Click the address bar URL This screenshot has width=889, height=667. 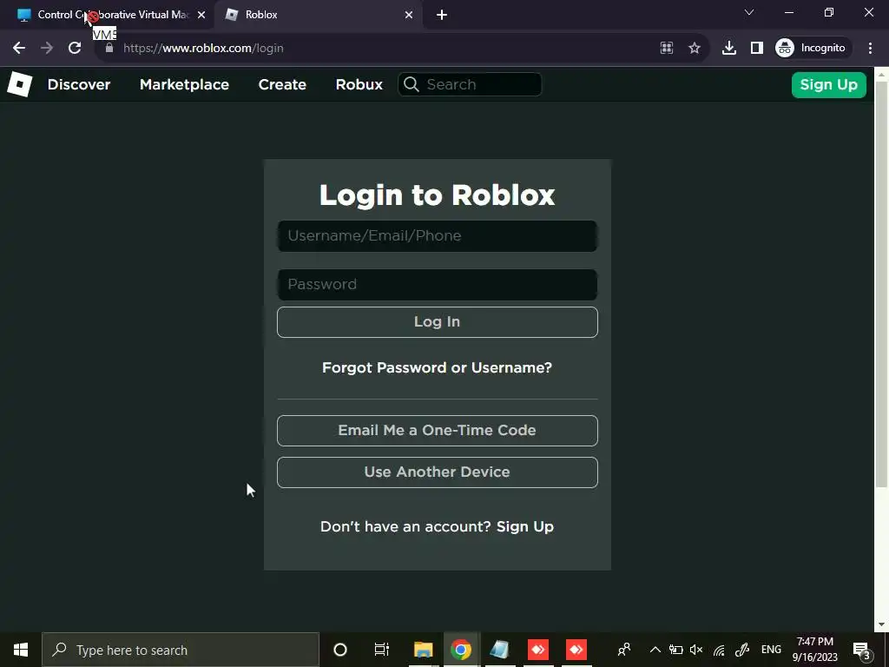coord(203,49)
